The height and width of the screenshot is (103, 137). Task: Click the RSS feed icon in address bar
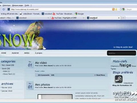pos(113,9)
